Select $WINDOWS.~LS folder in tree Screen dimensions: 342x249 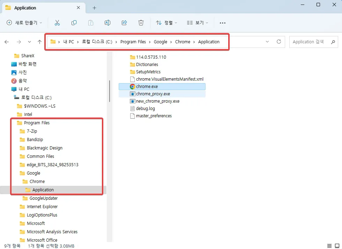pos(40,106)
